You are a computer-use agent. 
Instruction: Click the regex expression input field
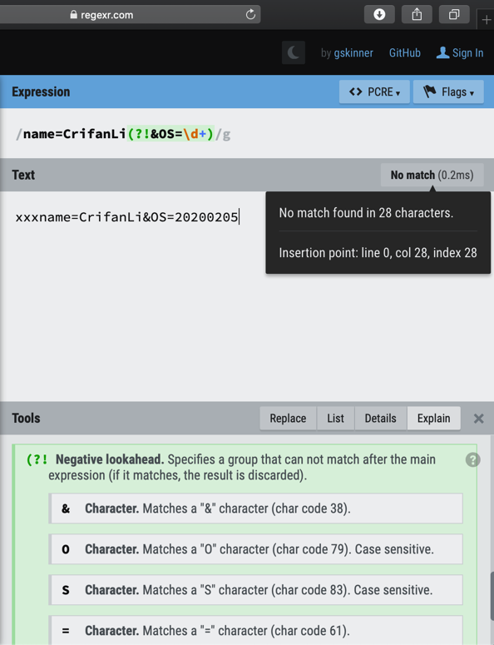247,134
